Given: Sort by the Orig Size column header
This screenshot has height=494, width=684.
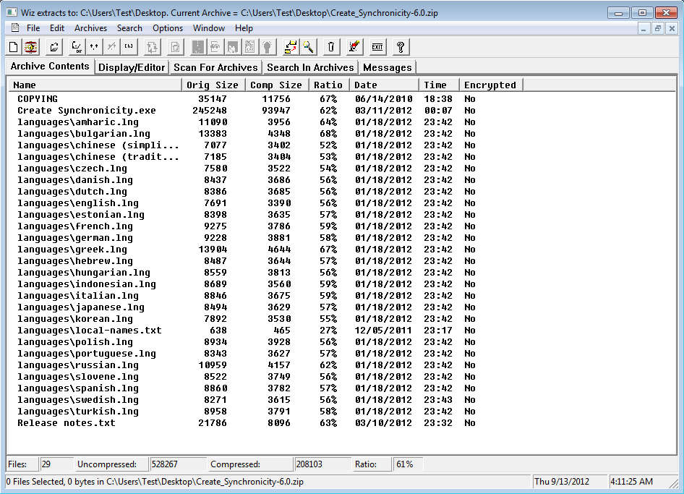Looking at the screenshot, I should pos(213,85).
